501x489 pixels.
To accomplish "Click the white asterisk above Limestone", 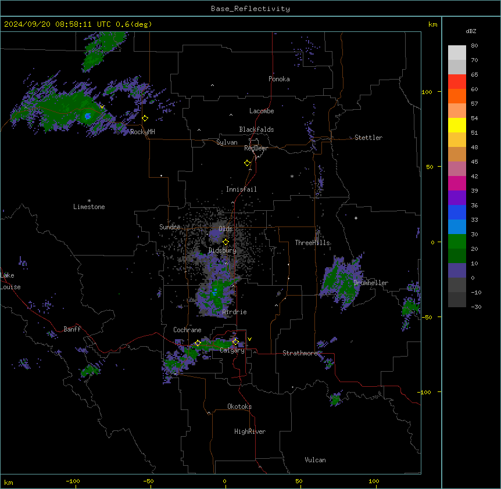I will click(x=89, y=201).
